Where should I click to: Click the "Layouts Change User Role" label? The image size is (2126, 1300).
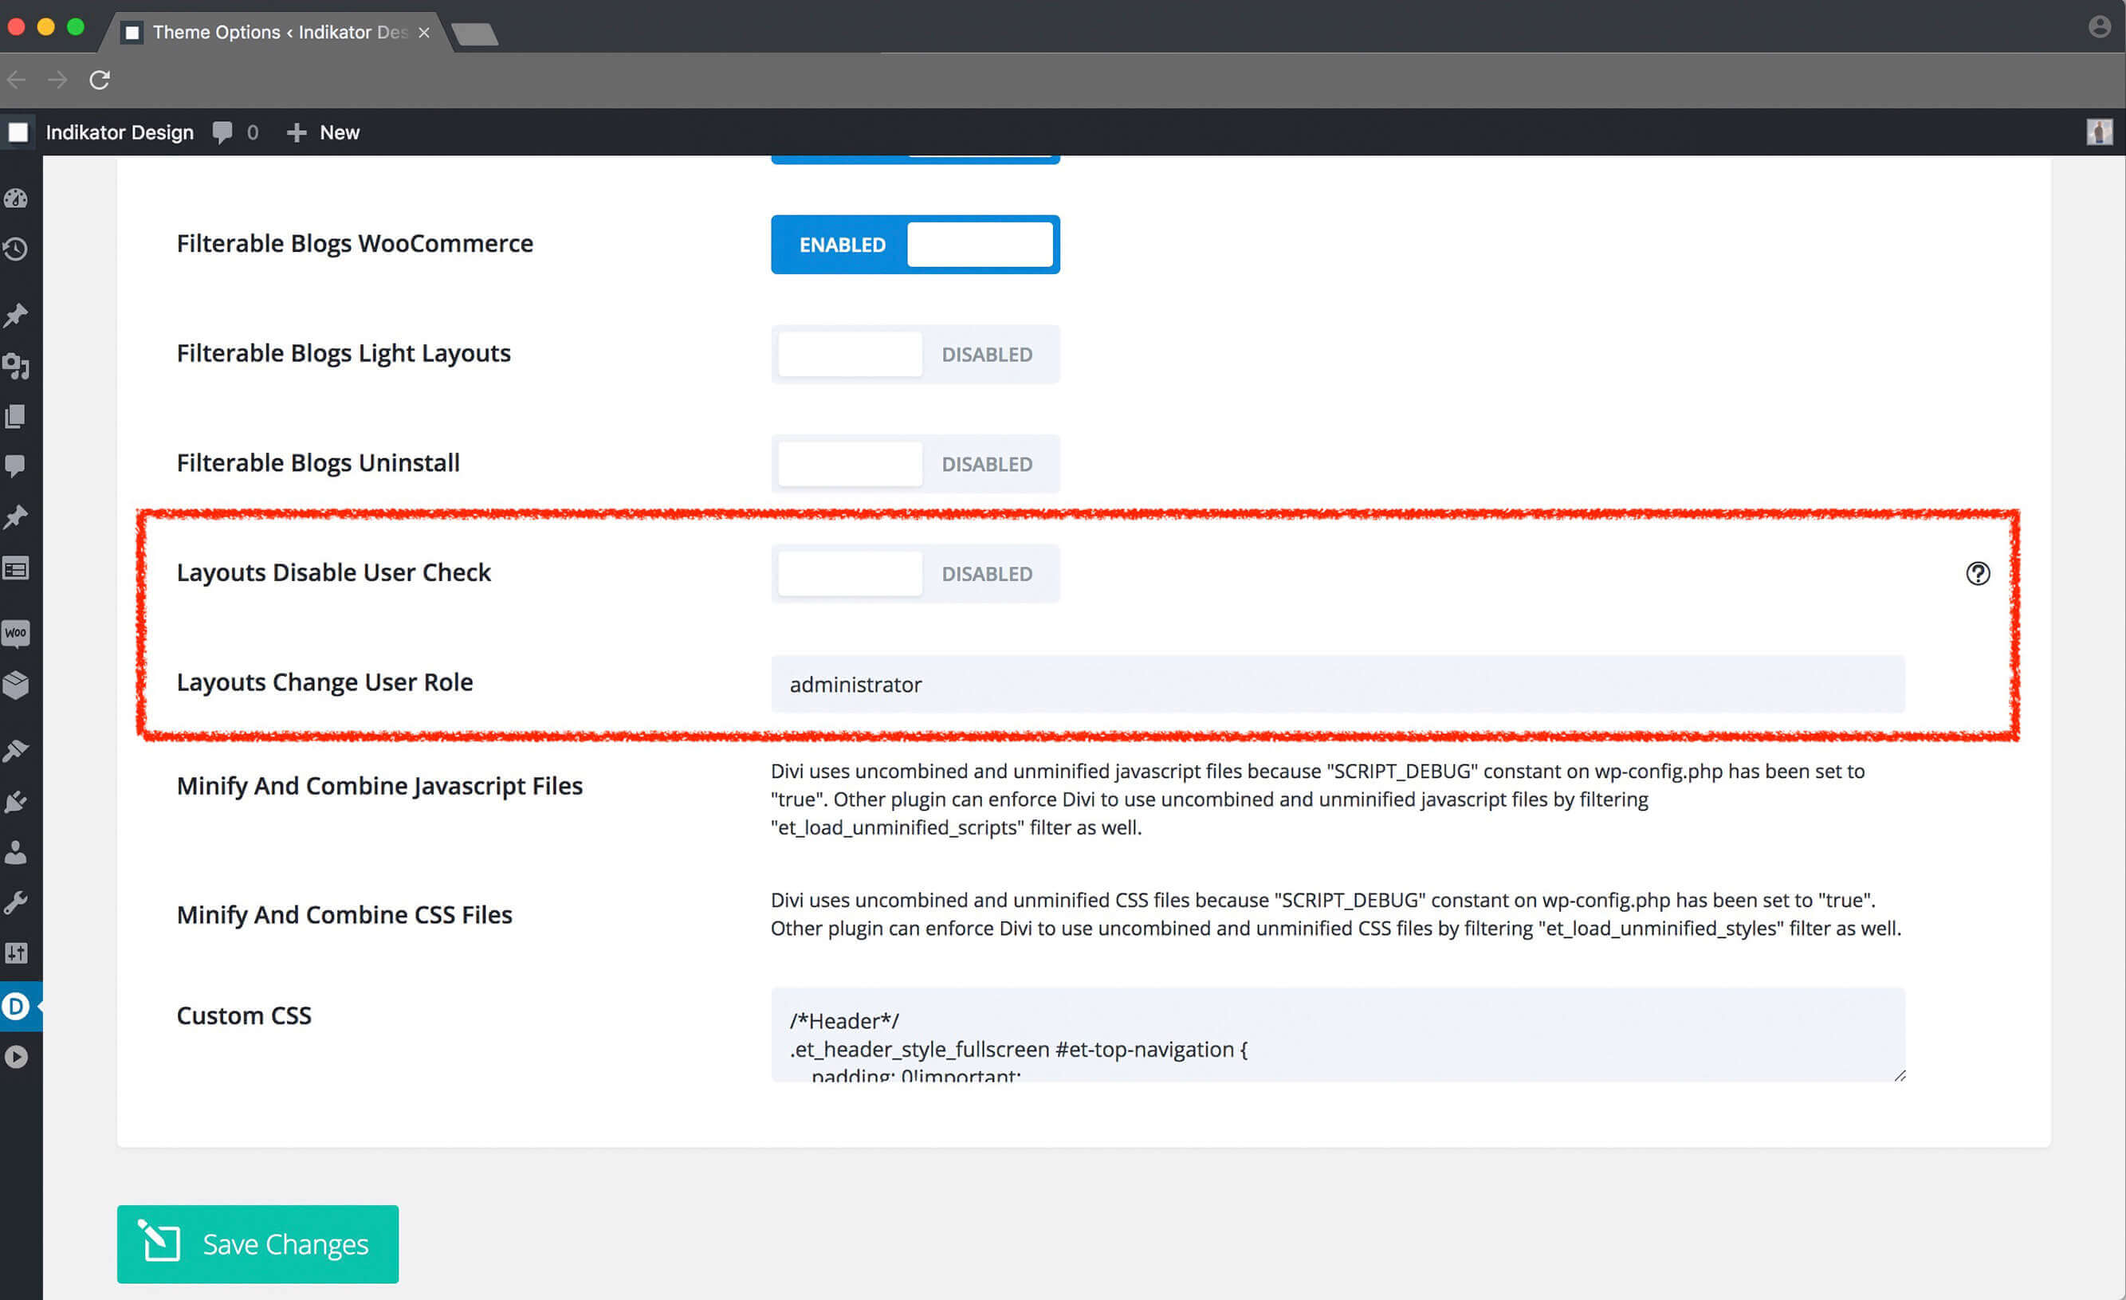pos(325,682)
